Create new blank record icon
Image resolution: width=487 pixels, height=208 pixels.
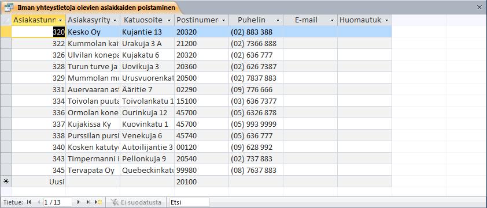(99, 202)
